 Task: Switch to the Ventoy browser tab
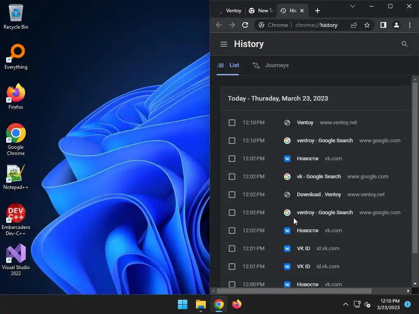[230, 11]
